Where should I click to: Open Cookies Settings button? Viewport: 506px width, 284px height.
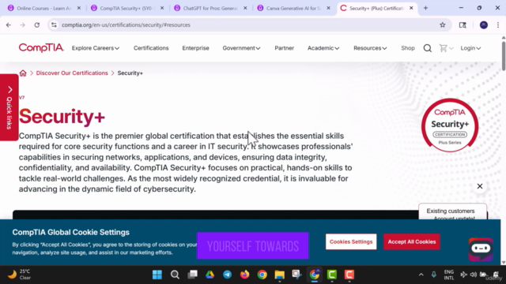(x=351, y=241)
